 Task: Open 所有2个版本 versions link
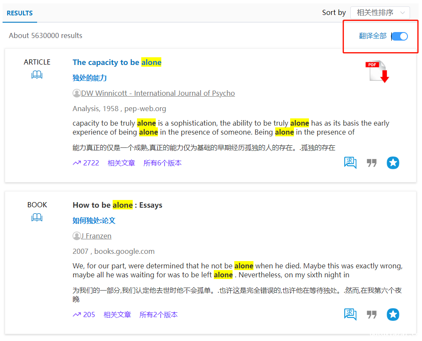click(158, 315)
